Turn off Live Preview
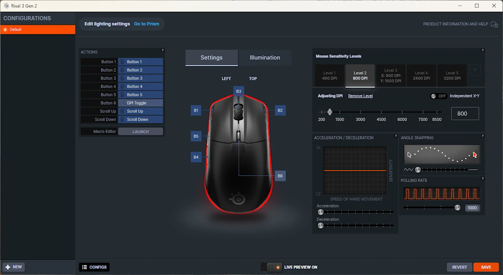Viewport: 503px width, 275px height. pos(272,267)
